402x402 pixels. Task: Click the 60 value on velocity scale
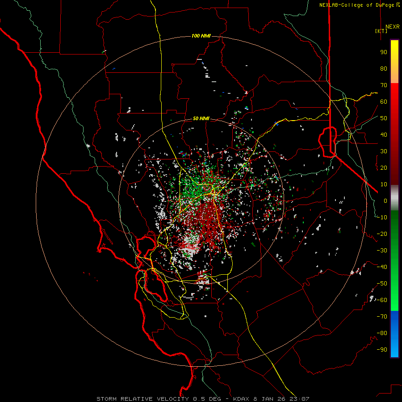click(384, 101)
